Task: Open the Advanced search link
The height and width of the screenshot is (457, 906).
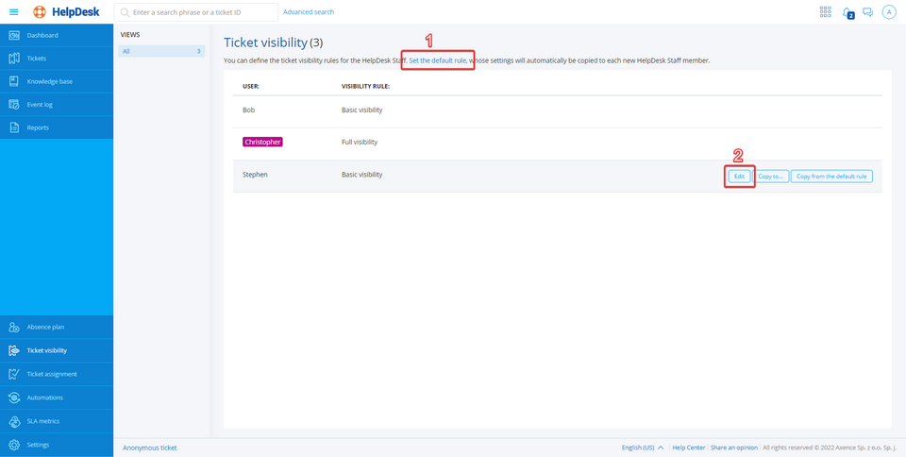Action: pos(309,12)
